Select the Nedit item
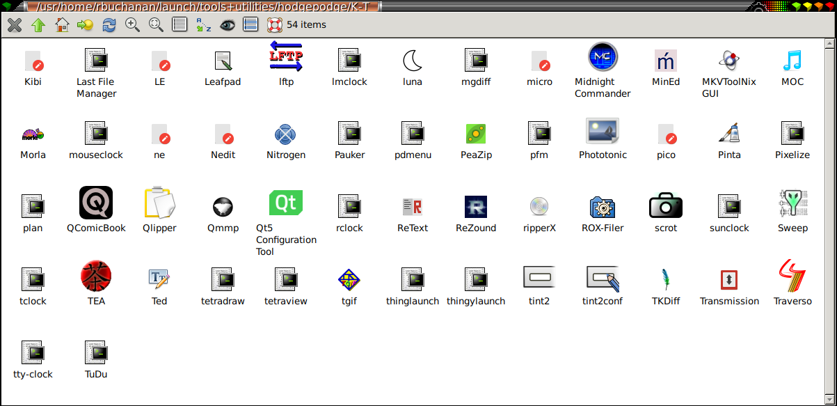 [x=223, y=134]
